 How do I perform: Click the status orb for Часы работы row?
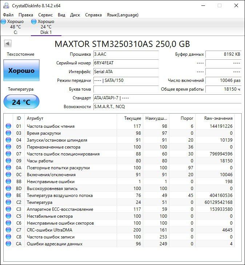(8, 161)
